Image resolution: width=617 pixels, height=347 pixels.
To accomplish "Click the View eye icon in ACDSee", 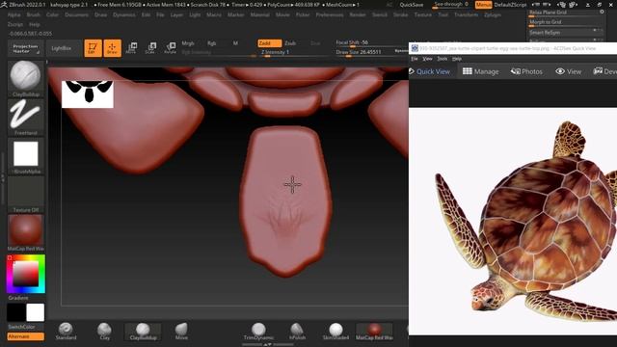I will [560, 71].
